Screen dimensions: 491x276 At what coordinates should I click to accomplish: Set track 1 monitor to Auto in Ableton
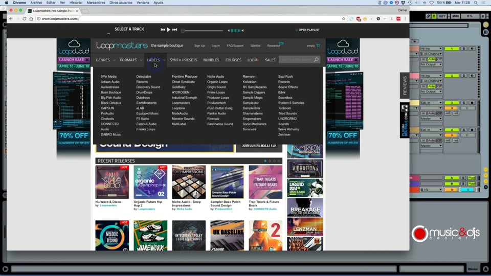431,59
